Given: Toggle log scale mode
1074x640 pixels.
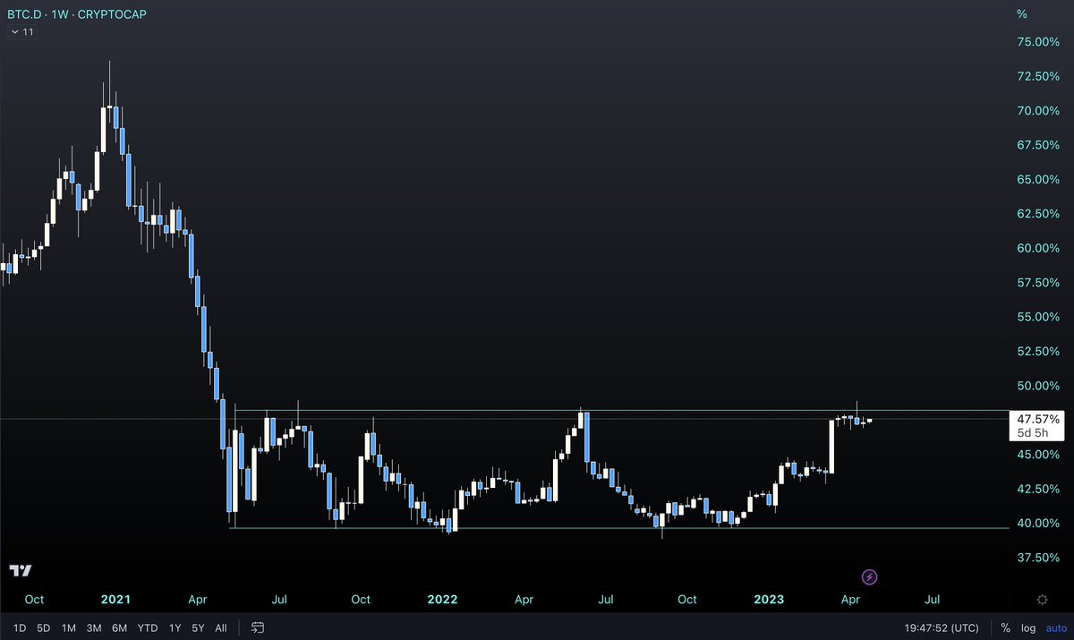Looking at the screenshot, I should 1029,627.
